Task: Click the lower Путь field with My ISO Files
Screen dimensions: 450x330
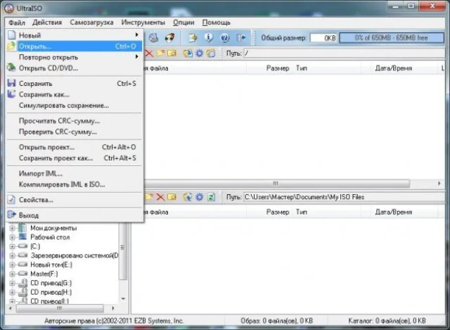Action: coord(345,197)
